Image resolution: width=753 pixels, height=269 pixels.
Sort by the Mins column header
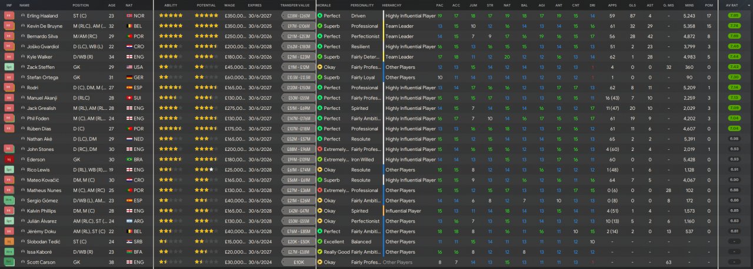(689, 5)
